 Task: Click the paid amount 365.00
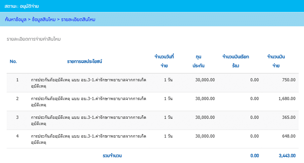point(289,117)
